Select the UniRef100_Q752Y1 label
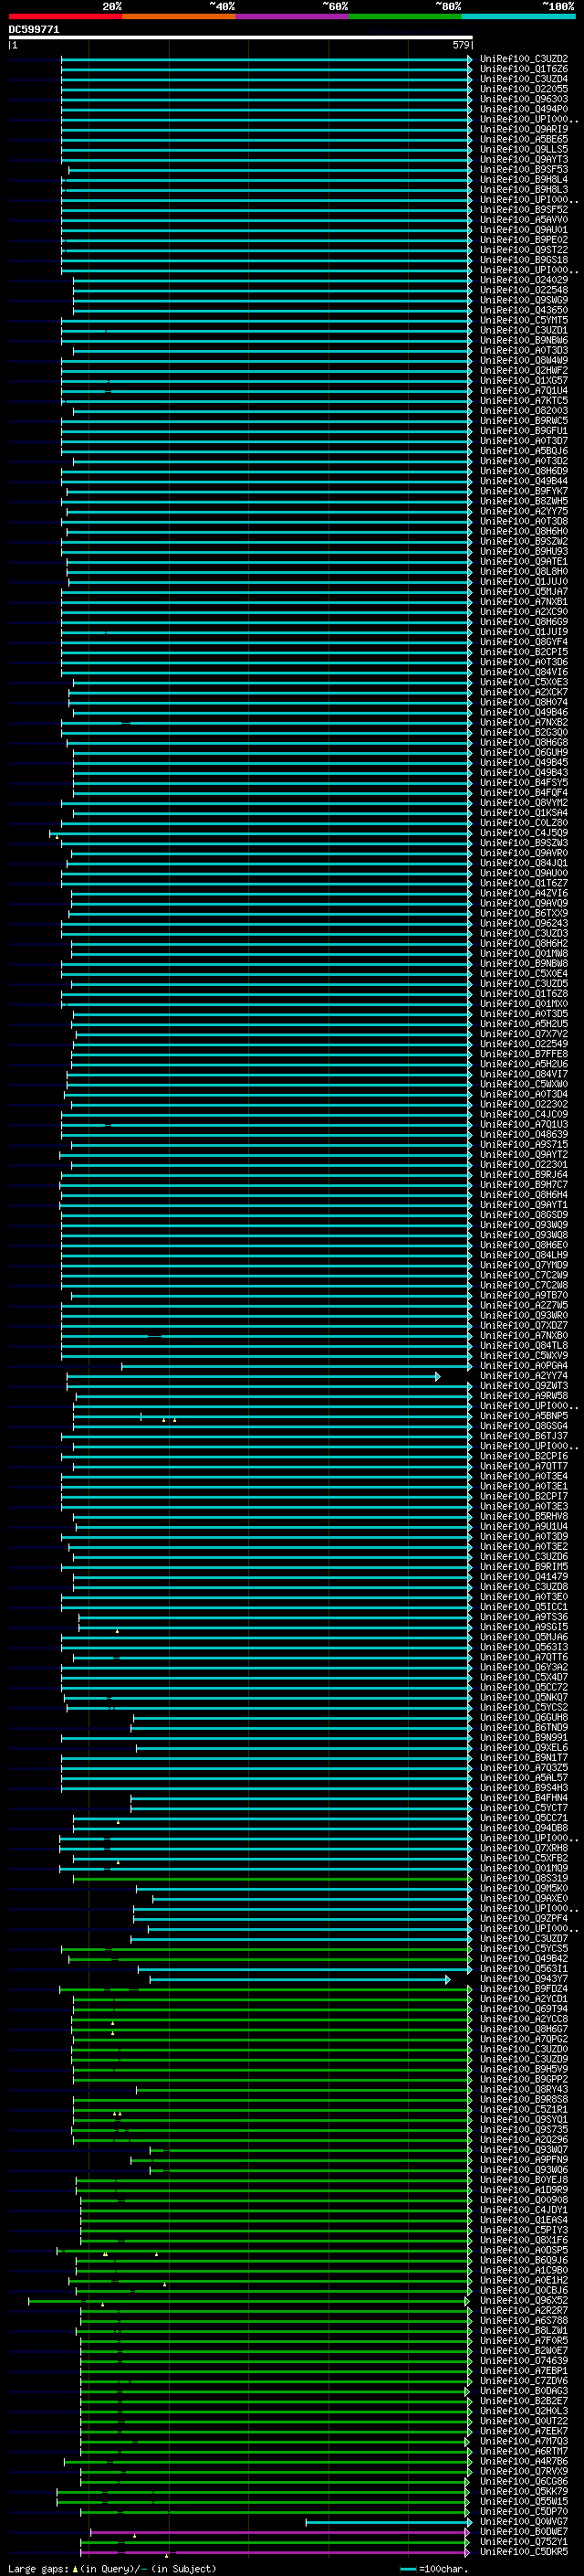584x2576 pixels. 523,2541
